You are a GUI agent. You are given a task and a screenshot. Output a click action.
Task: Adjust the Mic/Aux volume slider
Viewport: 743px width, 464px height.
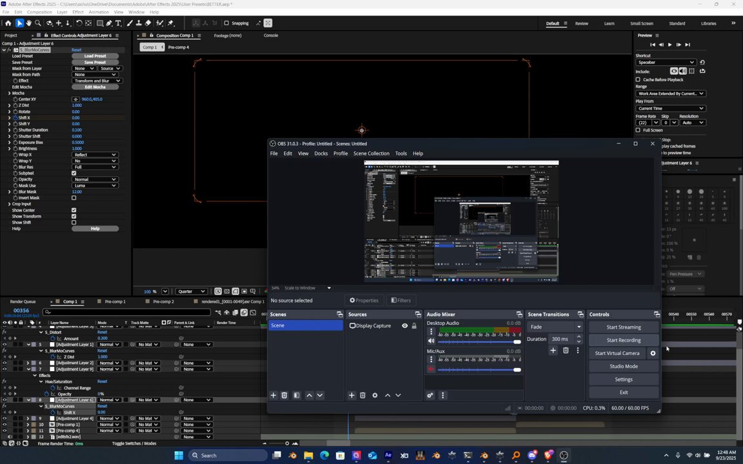pos(479,370)
